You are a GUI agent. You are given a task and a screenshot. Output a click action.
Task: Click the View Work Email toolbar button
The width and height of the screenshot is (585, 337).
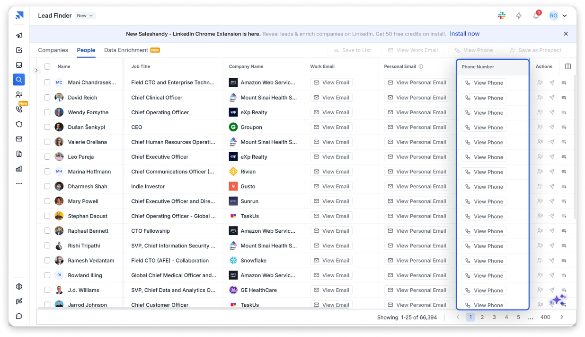413,50
